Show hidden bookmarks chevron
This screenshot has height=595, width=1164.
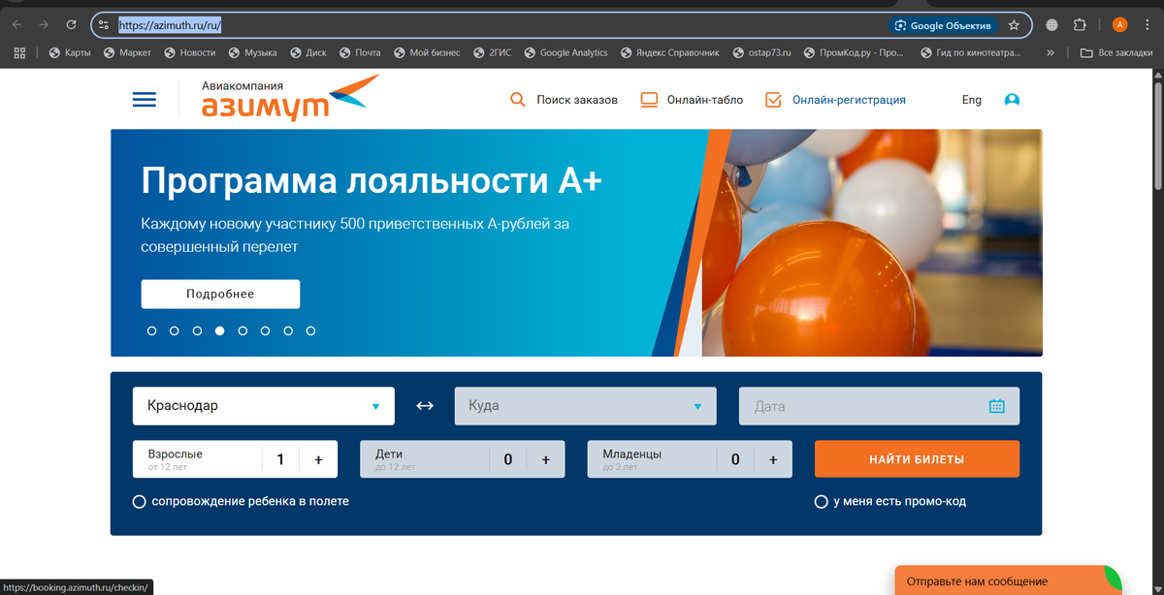[x=1051, y=53]
